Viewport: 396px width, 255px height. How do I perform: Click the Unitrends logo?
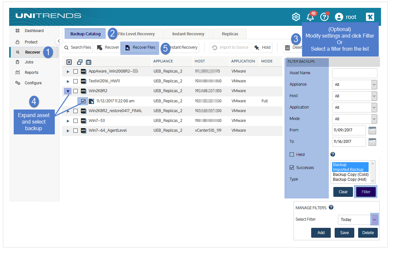(48, 16)
